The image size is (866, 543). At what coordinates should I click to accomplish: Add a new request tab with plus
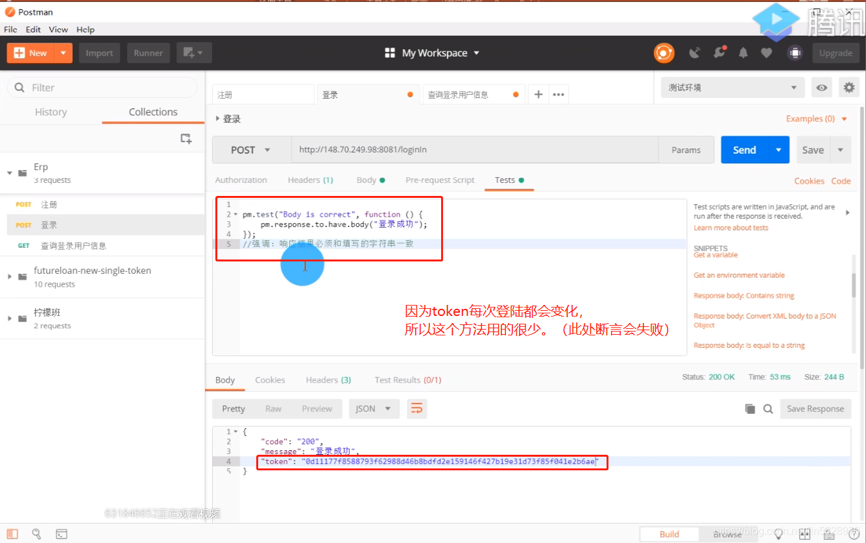coord(538,95)
